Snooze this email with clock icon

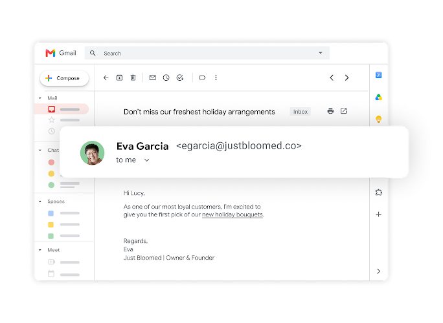[166, 78]
